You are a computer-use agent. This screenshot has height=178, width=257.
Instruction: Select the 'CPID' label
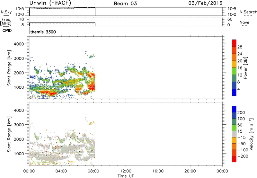click(7, 31)
